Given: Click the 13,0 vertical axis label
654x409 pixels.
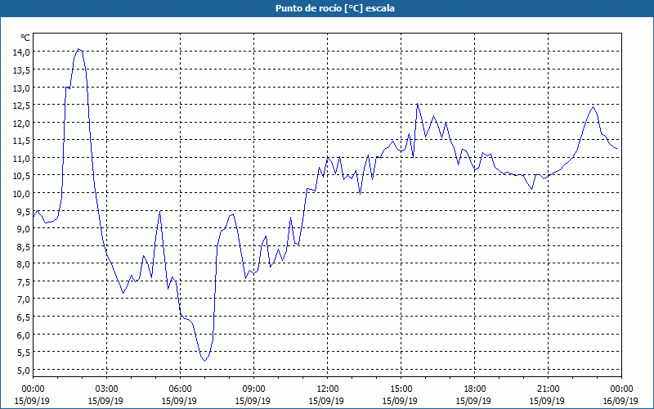Looking at the screenshot, I should (x=21, y=88).
